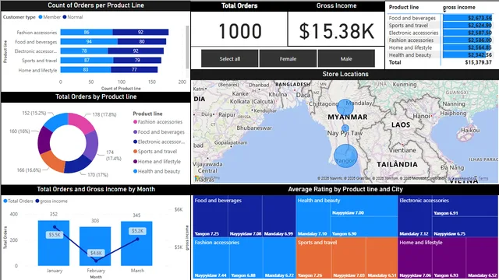This screenshot has width=499, height=280.
Task: Click the $5.2K March data label
Action: click(137, 231)
